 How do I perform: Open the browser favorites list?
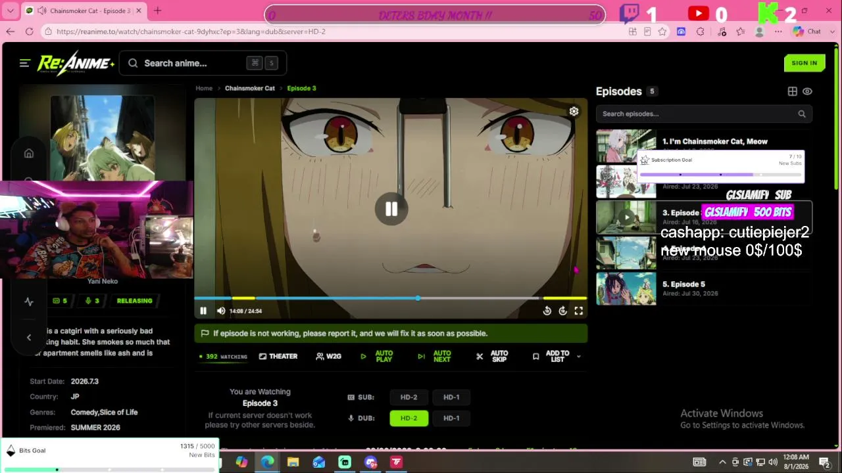tap(741, 32)
